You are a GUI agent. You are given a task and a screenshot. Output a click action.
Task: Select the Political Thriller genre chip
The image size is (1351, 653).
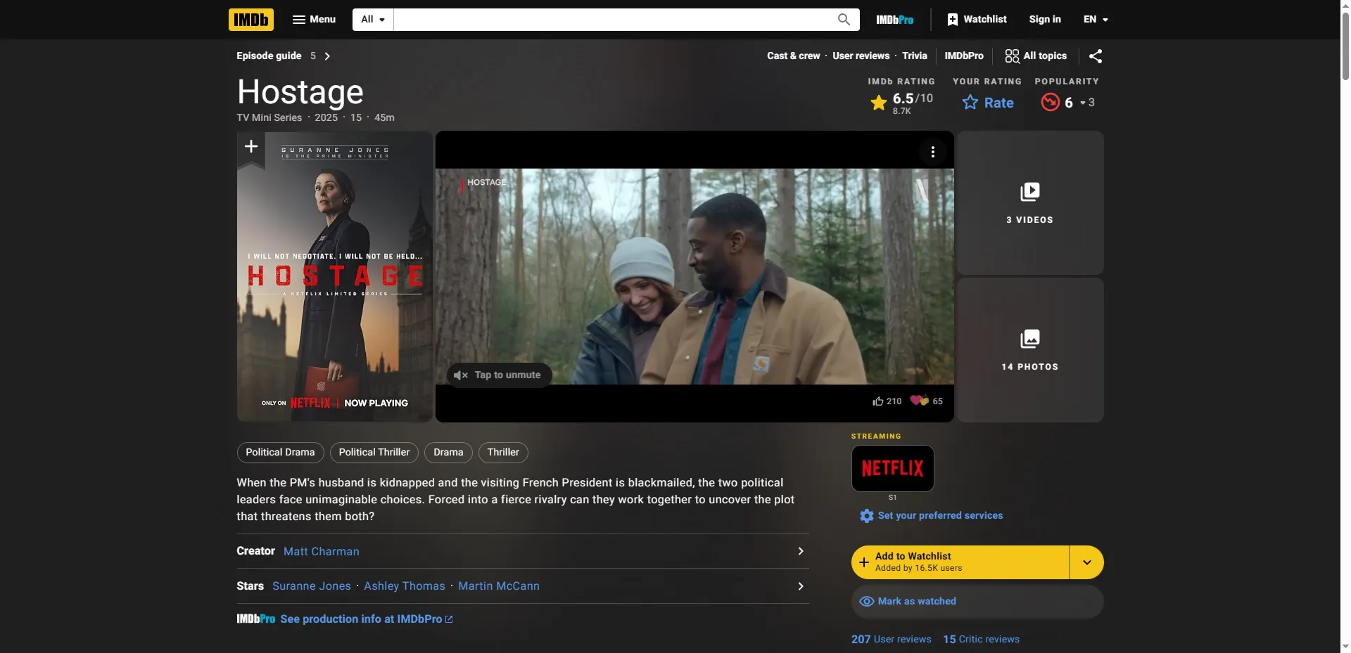click(374, 452)
